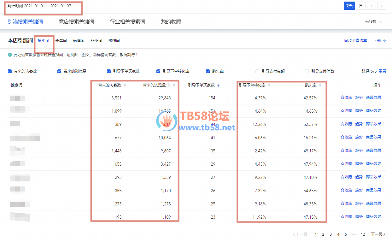This screenshot has height=242, width=392.
Task: Click sort icon on 带来的访客数 column
Action: point(125,85)
